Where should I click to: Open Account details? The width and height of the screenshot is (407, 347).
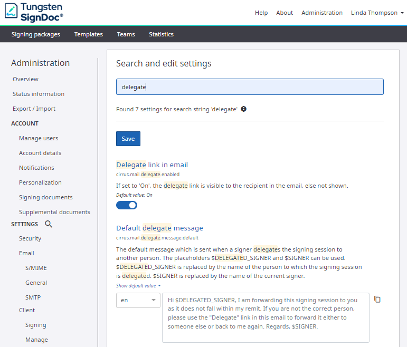[x=40, y=153]
